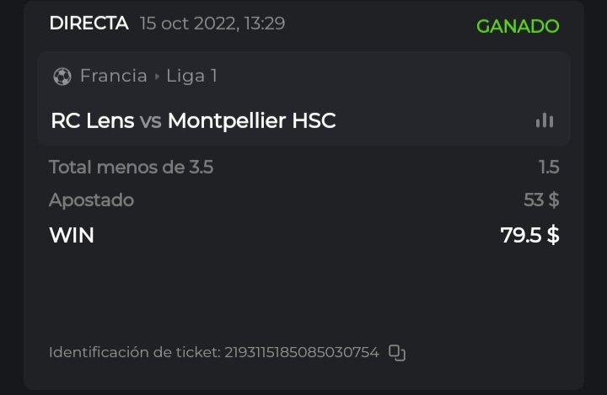The width and height of the screenshot is (607, 395).
Task: Open the Liga 1 league link
Action: point(191,77)
